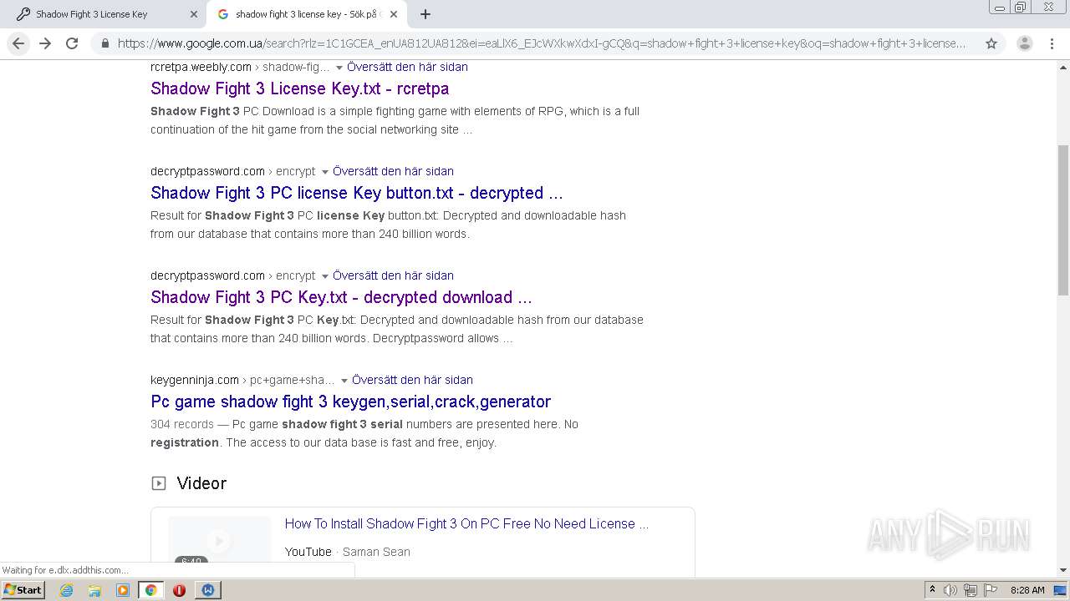Show hidden system tray icons
1070x601 pixels.
coord(932,590)
